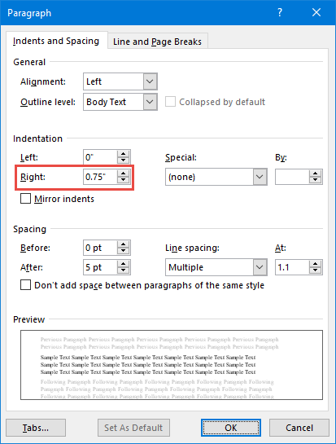Image resolution: width=336 pixels, height=444 pixels.
Task: Open the Help question mark icon
Action: pyautogui.click(x=280, y=12)
